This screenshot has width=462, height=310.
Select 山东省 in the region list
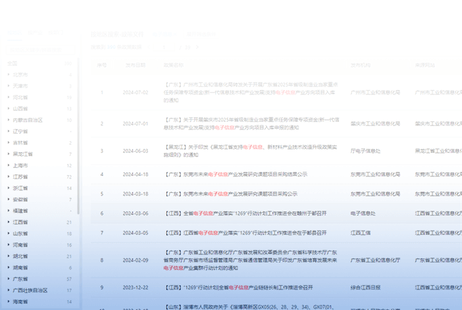(x=21, y=234)
